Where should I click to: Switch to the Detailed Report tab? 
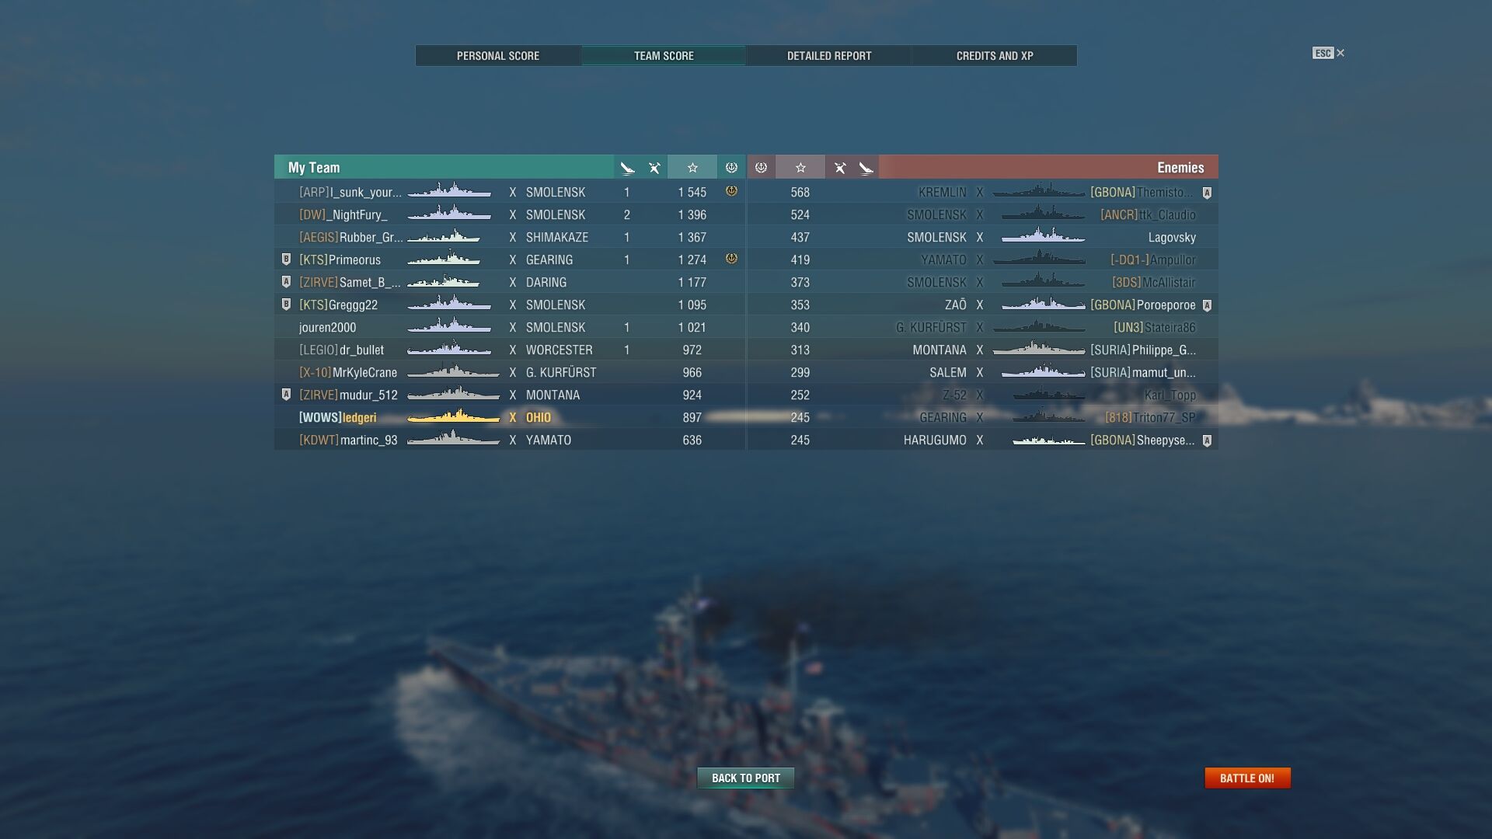[x=829, y=56]
